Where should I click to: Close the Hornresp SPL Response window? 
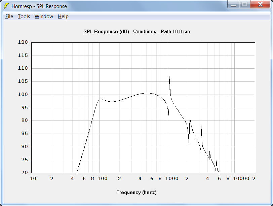point(260,4)
